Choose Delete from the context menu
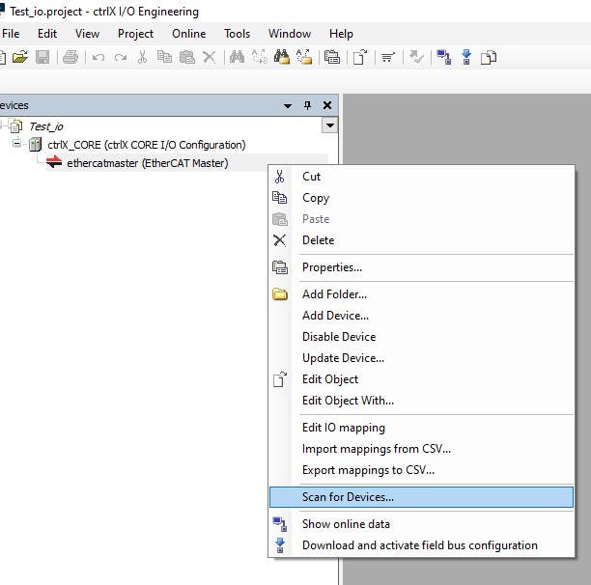This screenshot has width=591, height=585. tap(421, 240)
